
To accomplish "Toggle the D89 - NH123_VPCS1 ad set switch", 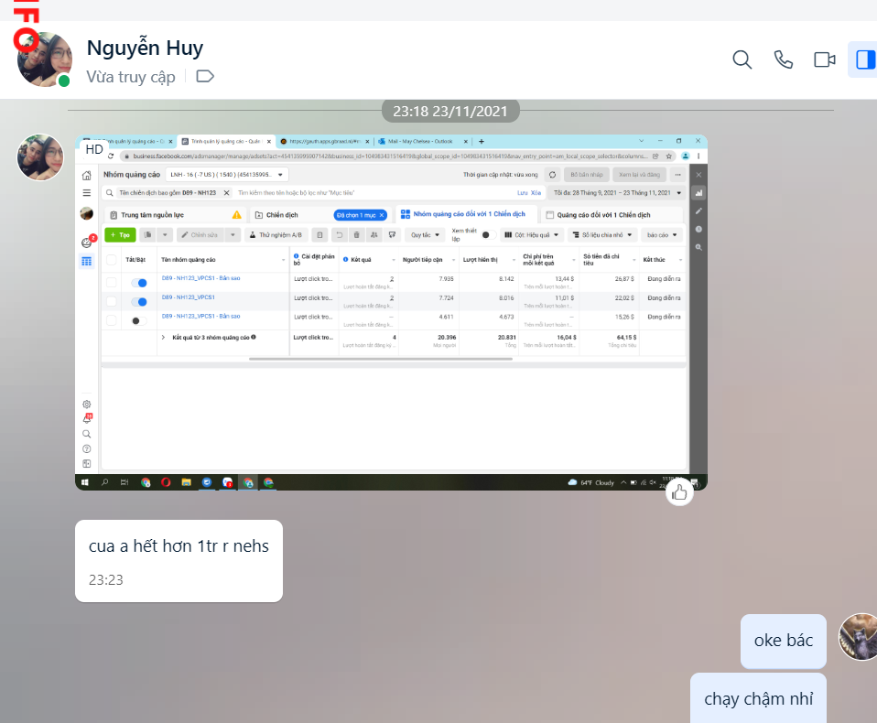I will [139, 301].
